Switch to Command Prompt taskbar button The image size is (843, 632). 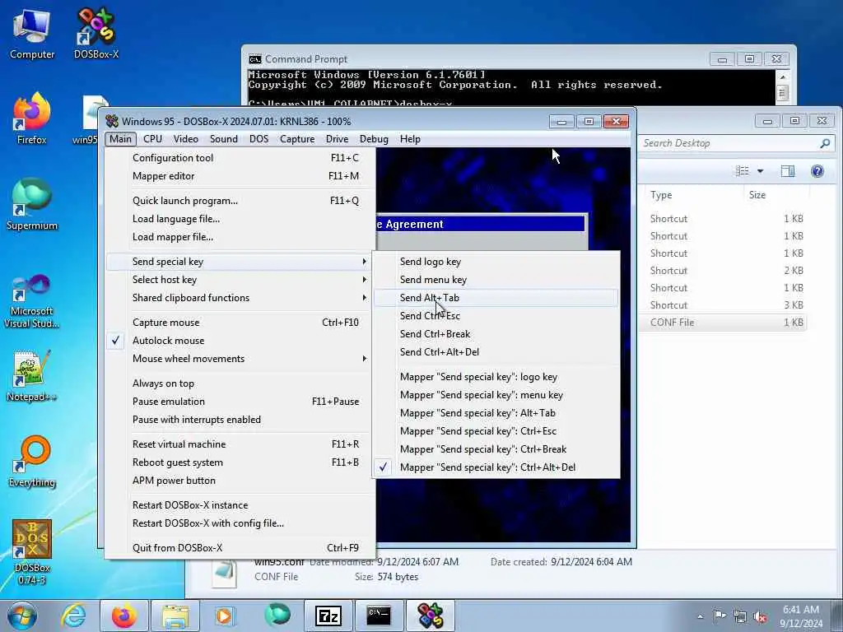click(x=379, y=616)
